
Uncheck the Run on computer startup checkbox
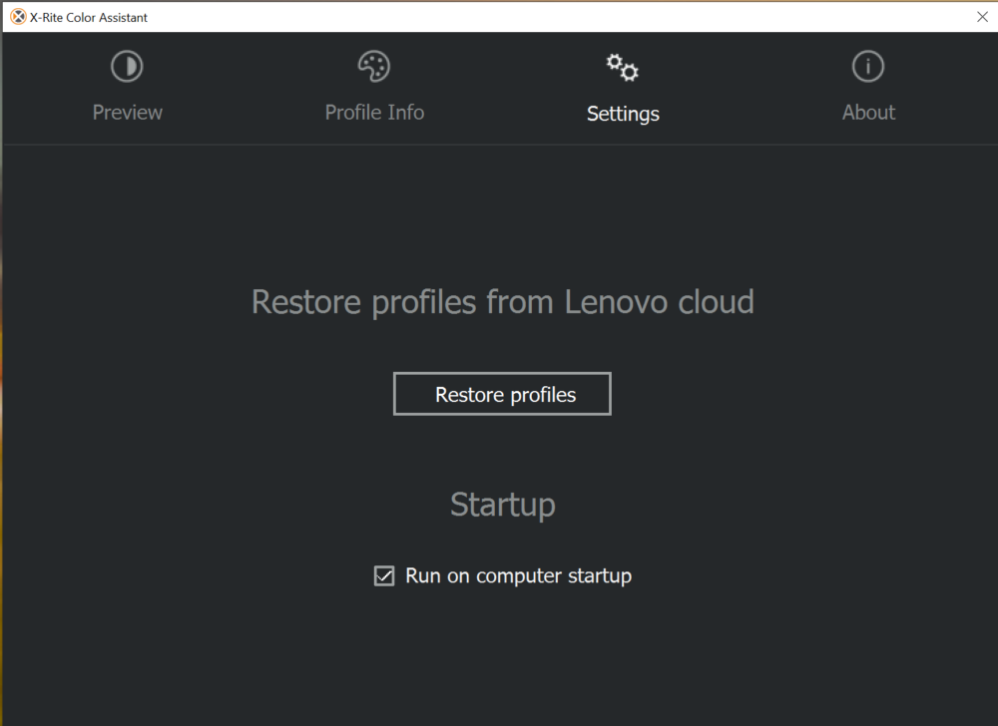(384, 576)
